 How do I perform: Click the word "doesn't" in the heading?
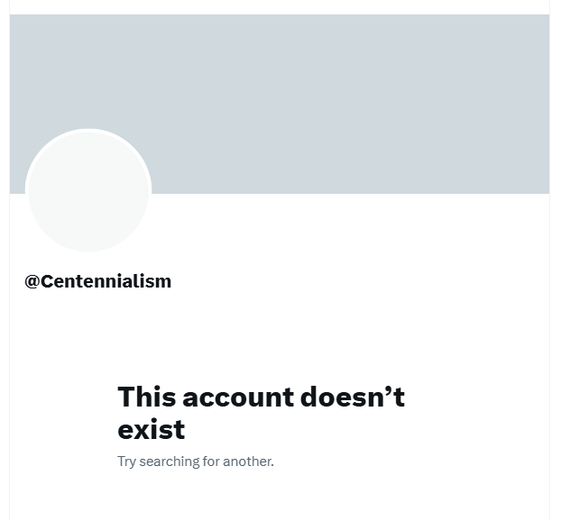click(353, 397)
